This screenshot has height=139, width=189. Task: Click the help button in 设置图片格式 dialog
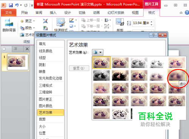[x=153, y=35]
